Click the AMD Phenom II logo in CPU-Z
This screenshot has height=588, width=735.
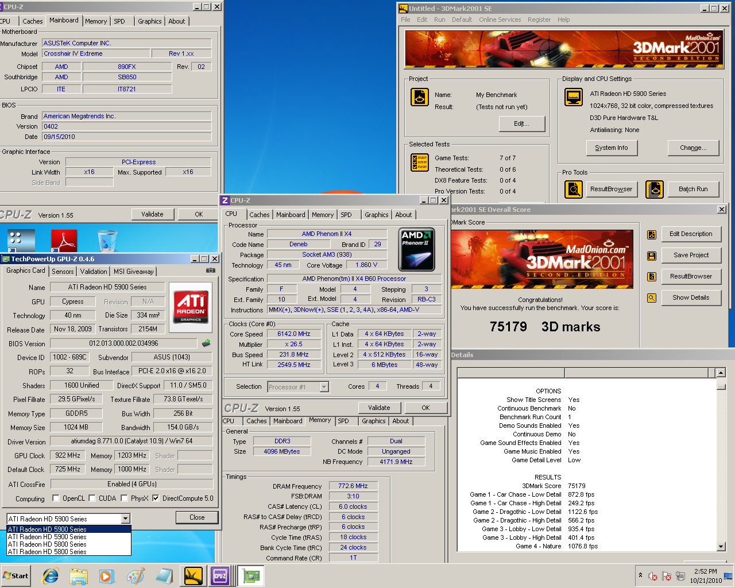[416, 249]
